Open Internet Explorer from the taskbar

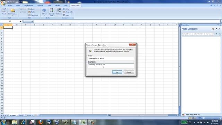point(23,122)
